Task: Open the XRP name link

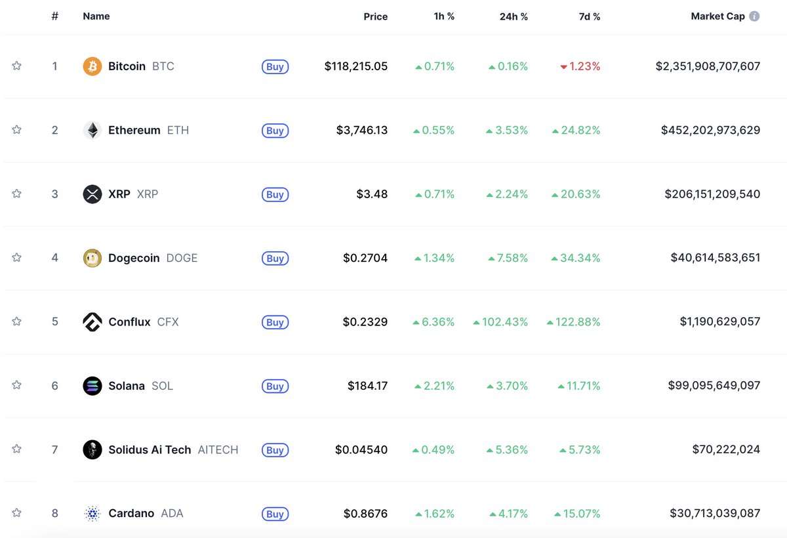Action: (119, 194)
